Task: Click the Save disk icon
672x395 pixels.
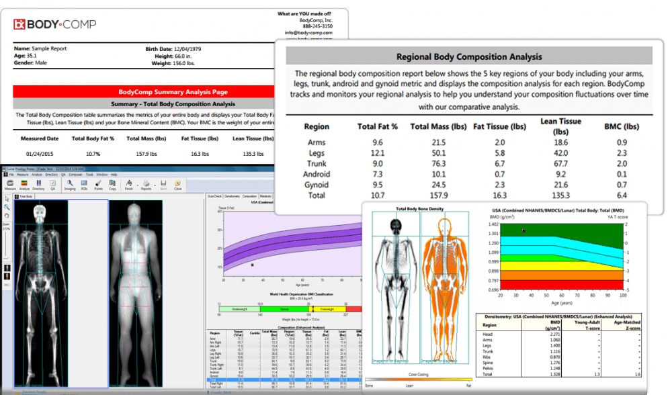Action: (x=163, y=184)
